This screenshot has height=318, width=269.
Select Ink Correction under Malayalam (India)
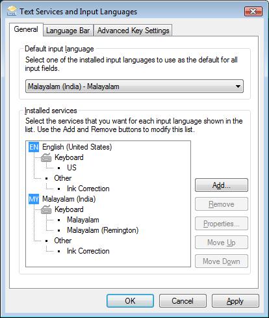tap(88, 251)
